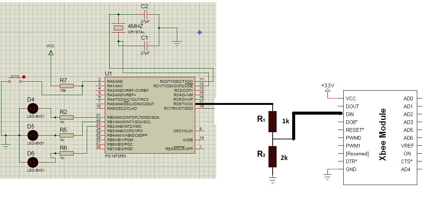The height and width of the screenshot is (206, 436).
Task: Click the U1 reference label
Action: pos(108,73)
